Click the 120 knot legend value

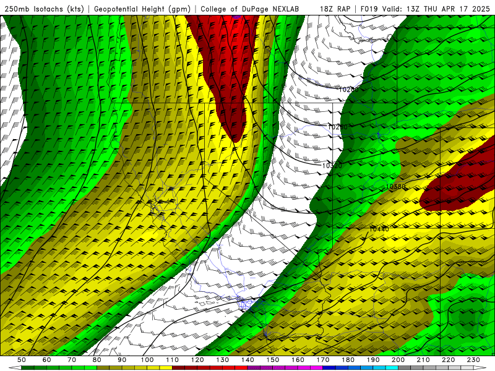[x=197, y=360]
